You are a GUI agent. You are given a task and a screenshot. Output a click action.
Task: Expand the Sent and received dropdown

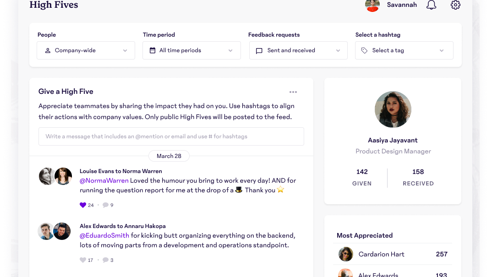[x=298, y=50]
